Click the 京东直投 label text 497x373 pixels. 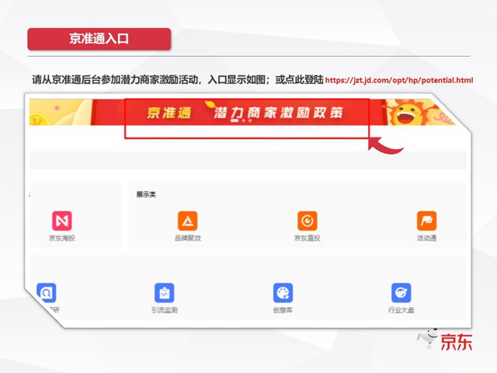coord(308,238)
